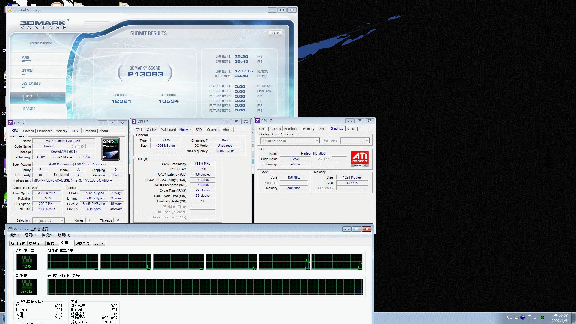Click the sixth CPU core usage history graph
This screenshot has width=576, height=324.
tap(337, 262)
